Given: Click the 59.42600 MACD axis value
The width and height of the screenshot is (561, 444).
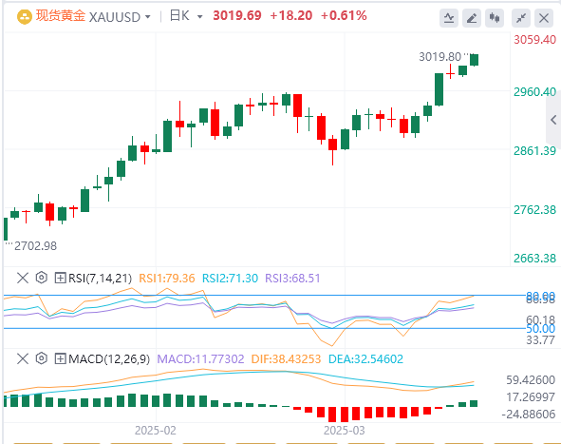Looking at the screenshot, I should tap(531, 380).
